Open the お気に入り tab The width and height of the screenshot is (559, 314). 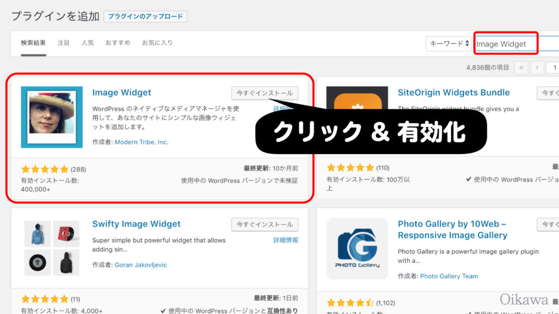[157, 43]
